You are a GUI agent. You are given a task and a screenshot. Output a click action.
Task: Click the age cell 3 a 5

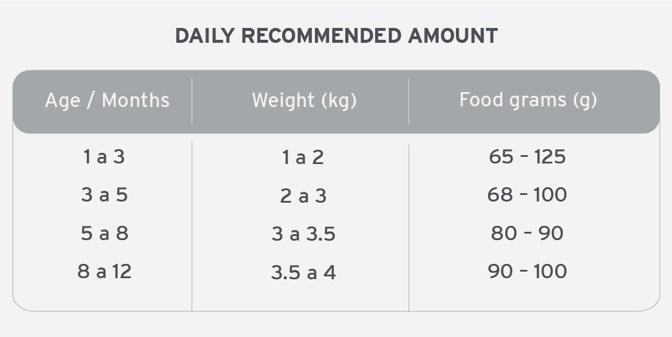click(x=104, y=195)
